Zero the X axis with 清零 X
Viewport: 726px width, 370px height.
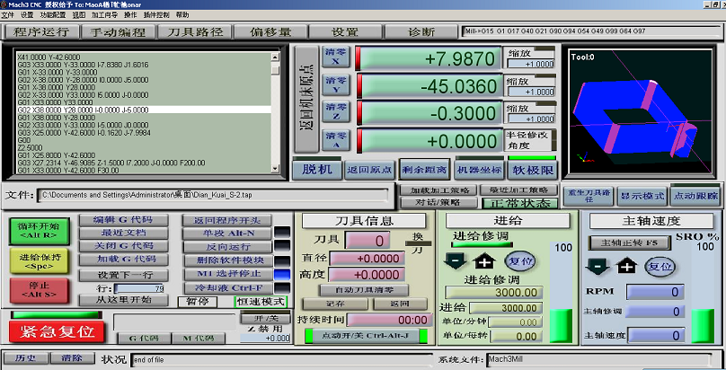coord(336,57)
